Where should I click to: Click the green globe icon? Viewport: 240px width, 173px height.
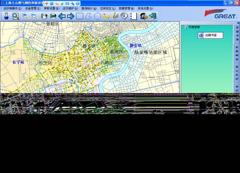53,16
